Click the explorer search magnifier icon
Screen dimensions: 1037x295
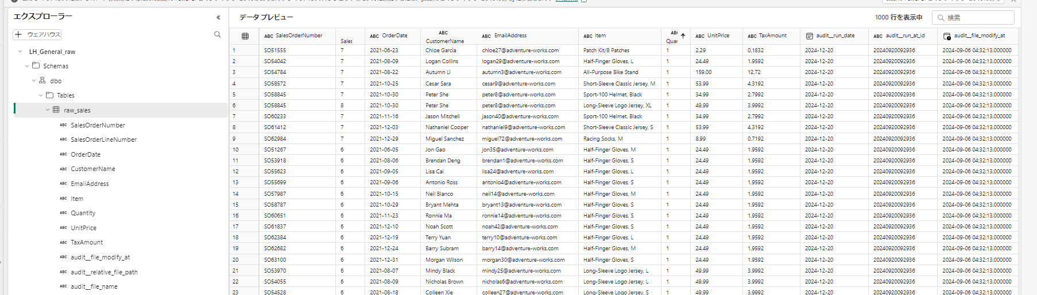[218, 34]
